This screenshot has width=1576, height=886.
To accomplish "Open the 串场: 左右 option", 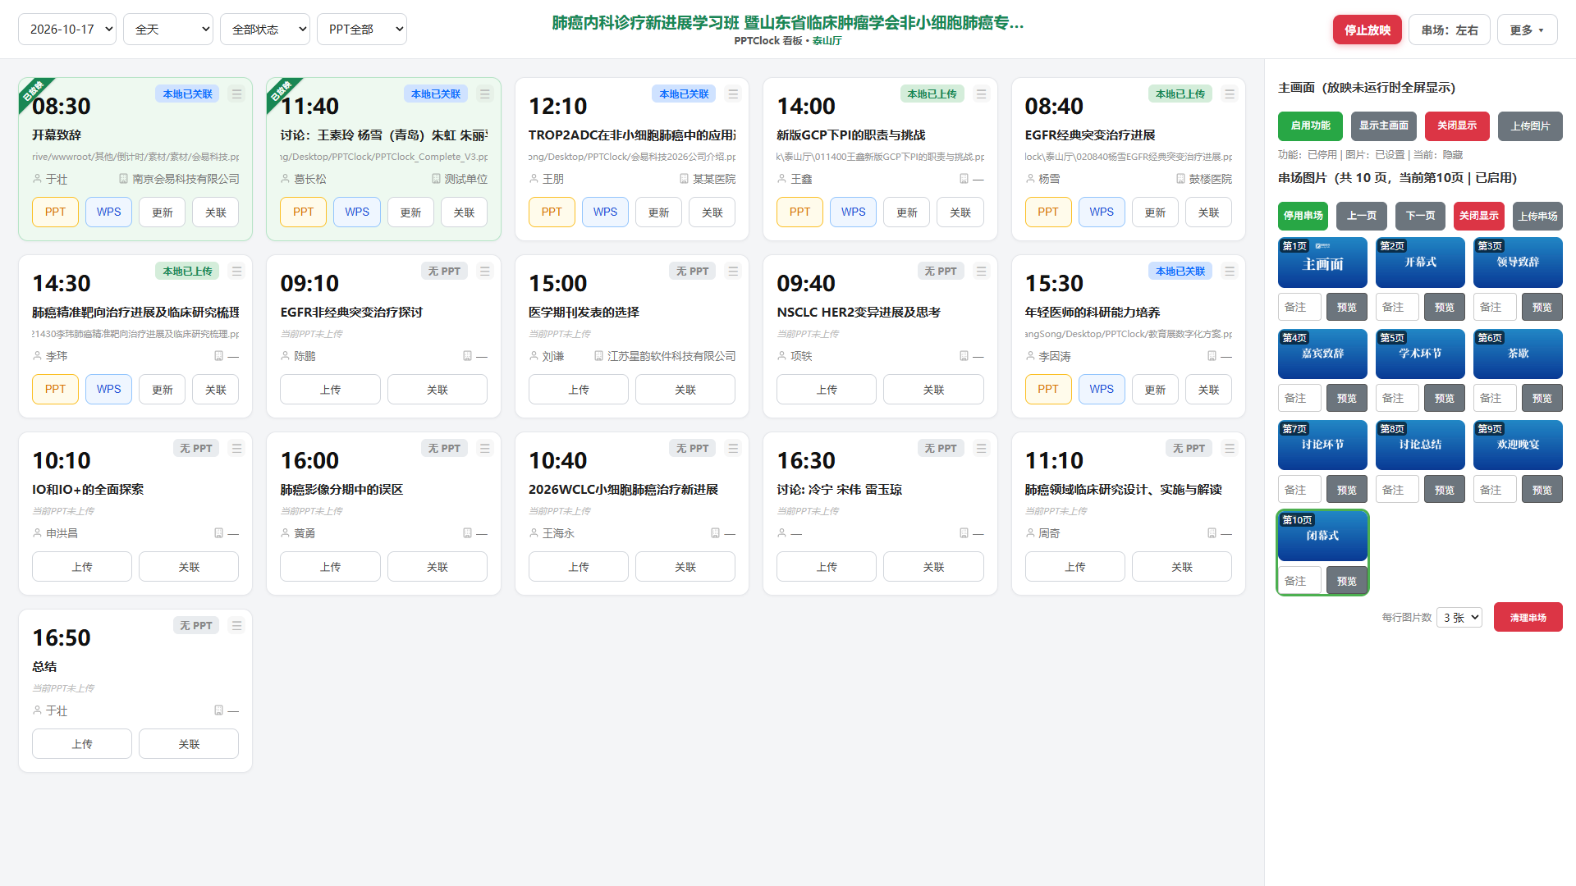I will 1450,30.
